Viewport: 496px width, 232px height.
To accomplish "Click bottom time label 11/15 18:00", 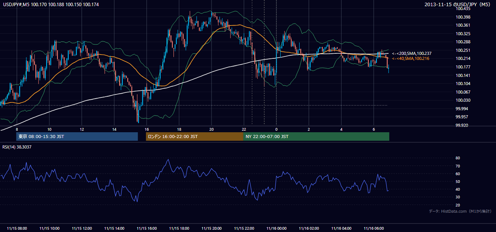I will click(179, 229).
